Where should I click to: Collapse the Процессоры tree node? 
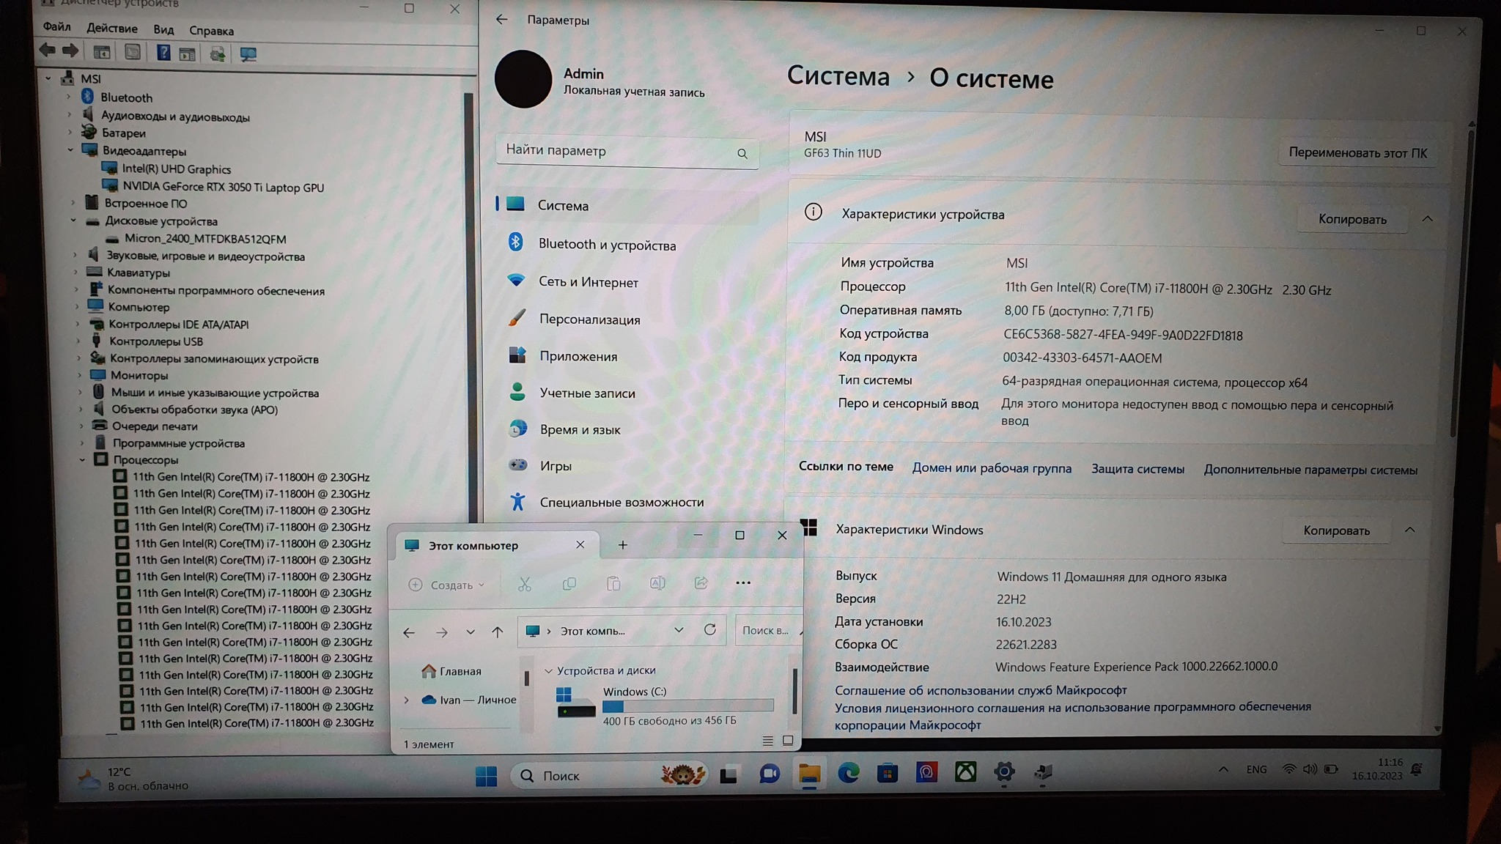[x=82, y=460]
